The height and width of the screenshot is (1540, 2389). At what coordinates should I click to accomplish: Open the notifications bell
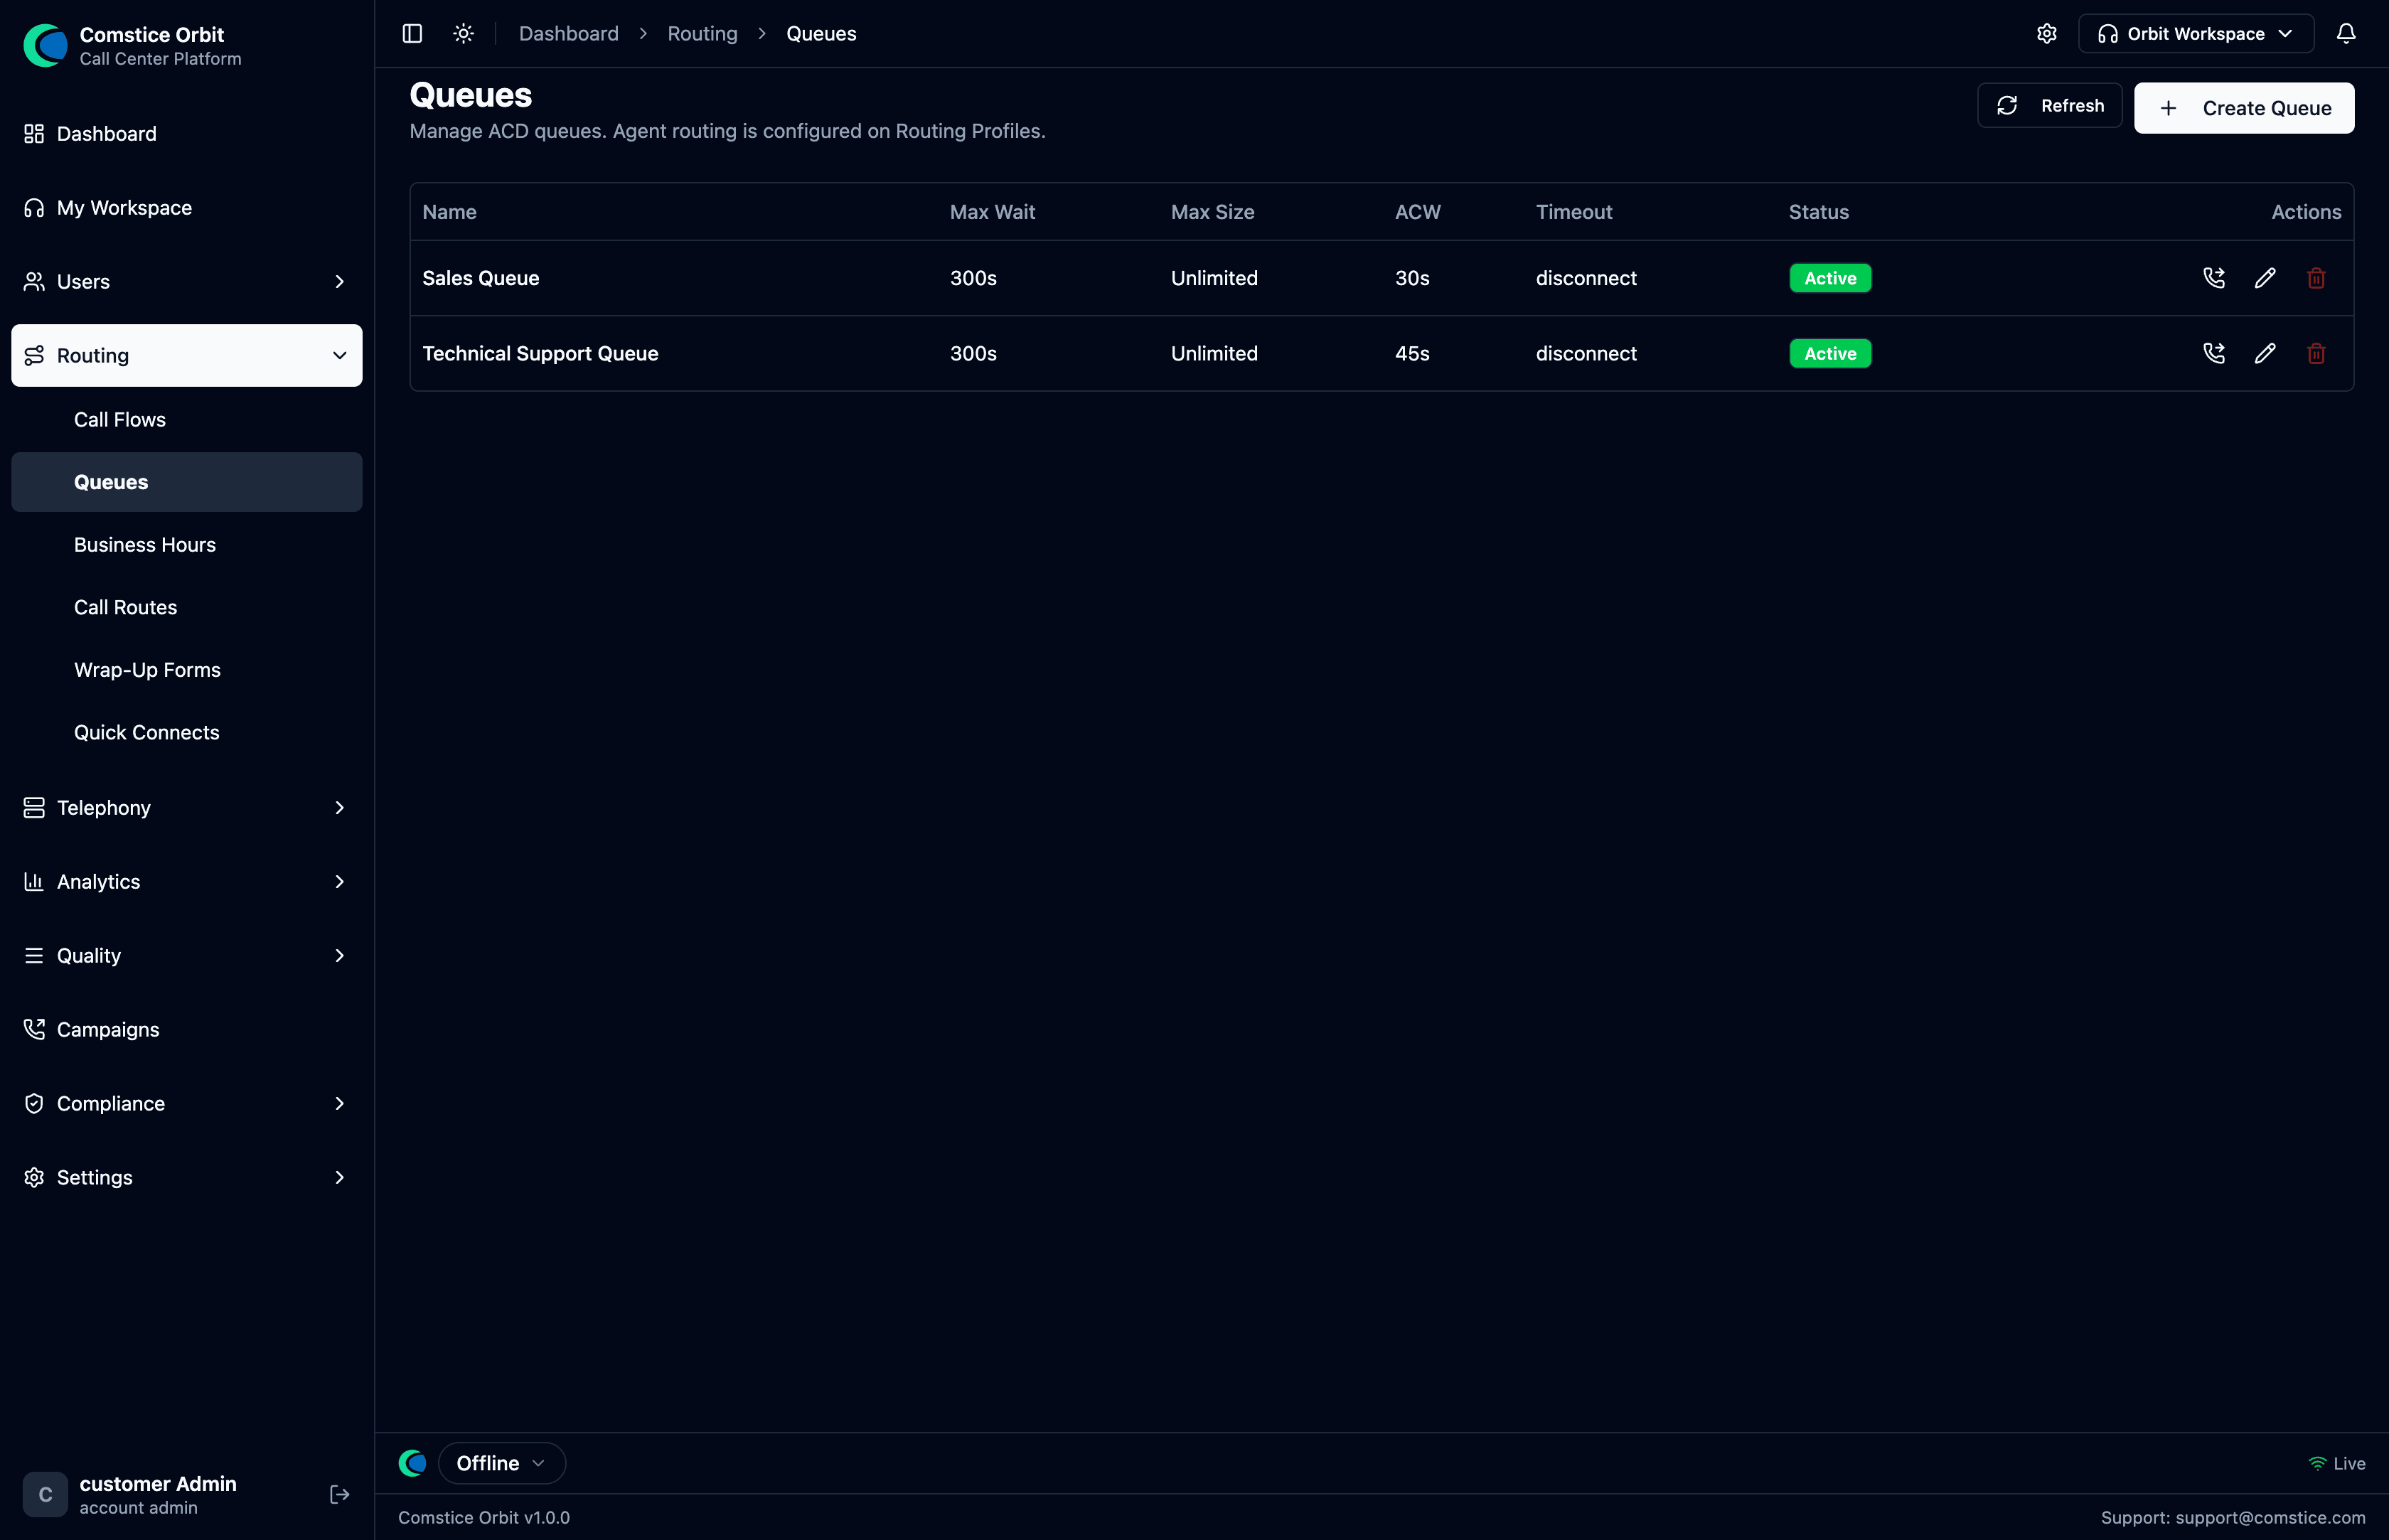point(2346,33)
